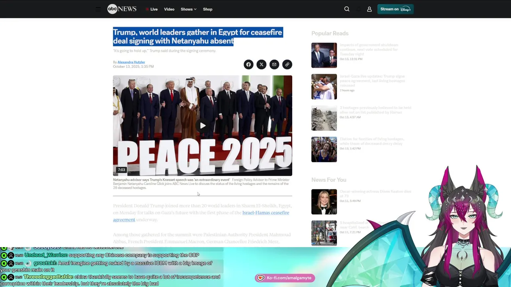Open the hamburger menu icon
Viewport: 511px width, 287px height.
click(98, 9)
